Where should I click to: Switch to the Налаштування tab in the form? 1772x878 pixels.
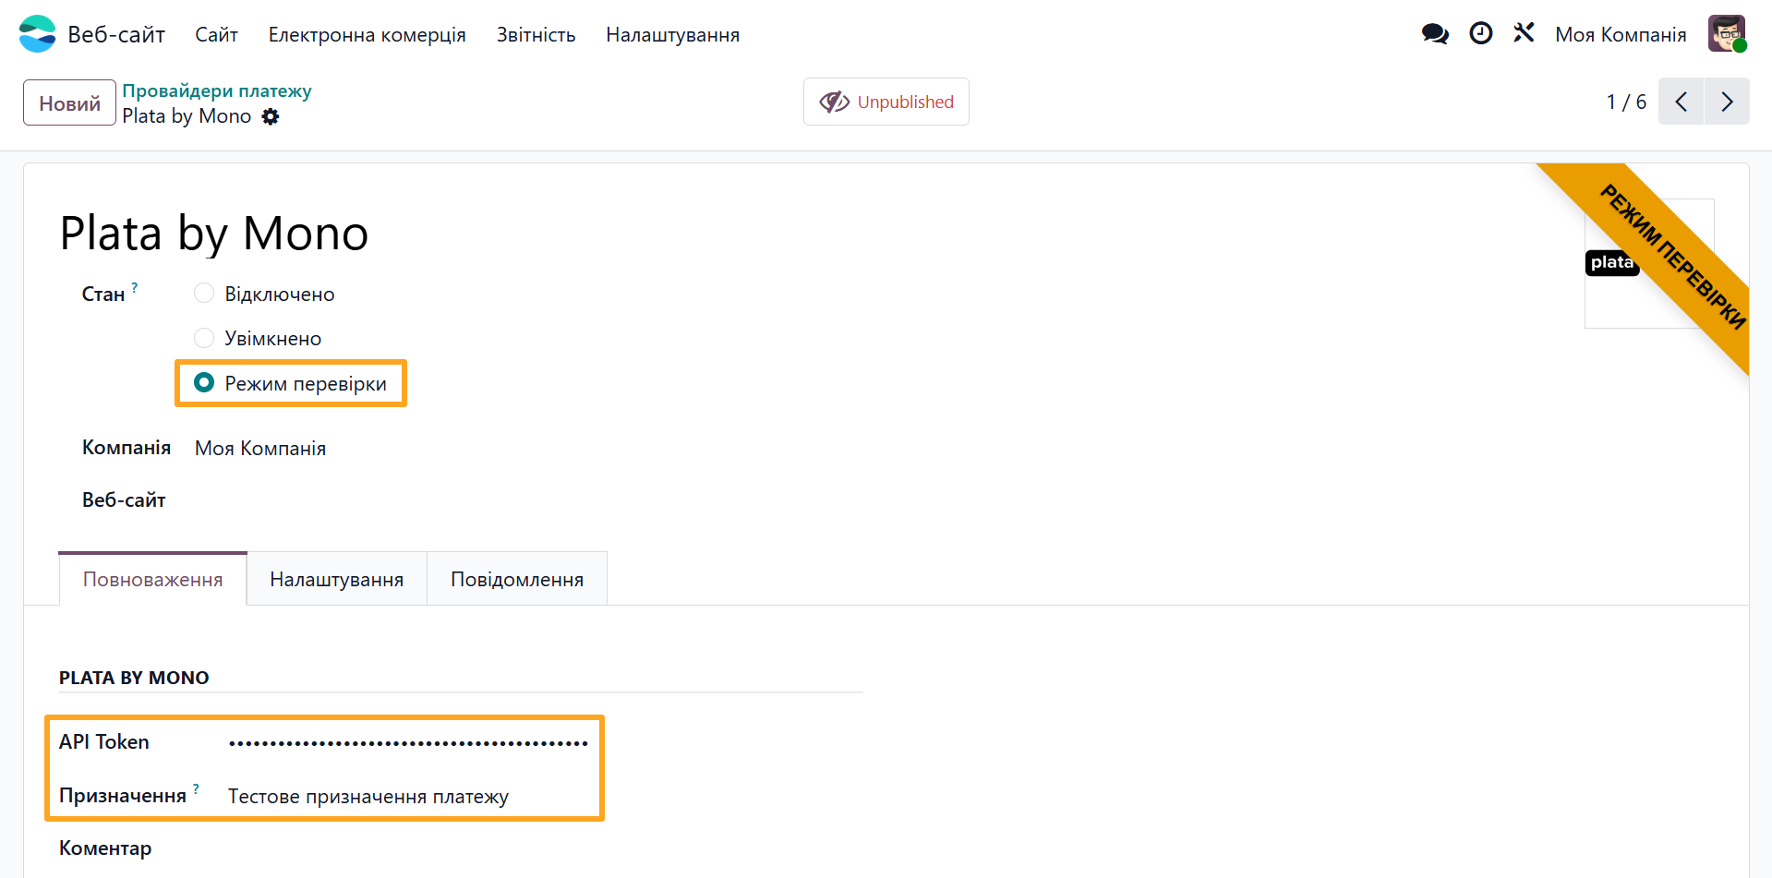tap(337, 579)
